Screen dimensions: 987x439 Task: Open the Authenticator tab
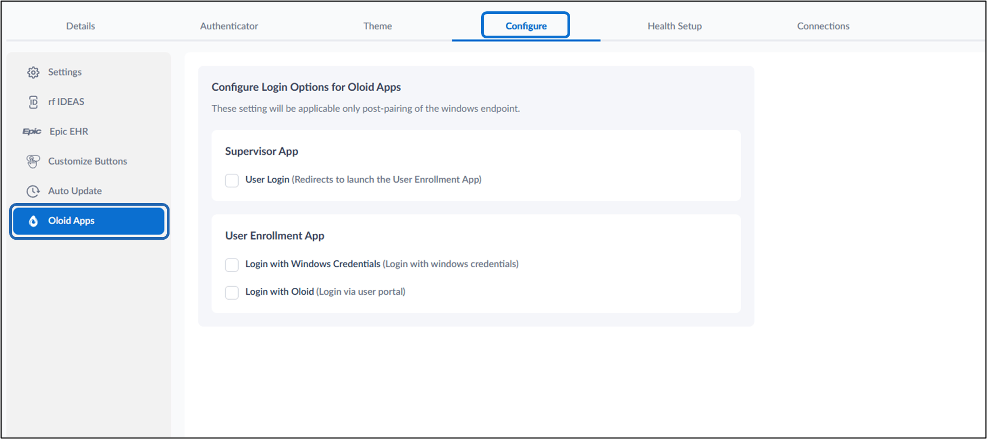pyautogui.click(x=229, y=26)
